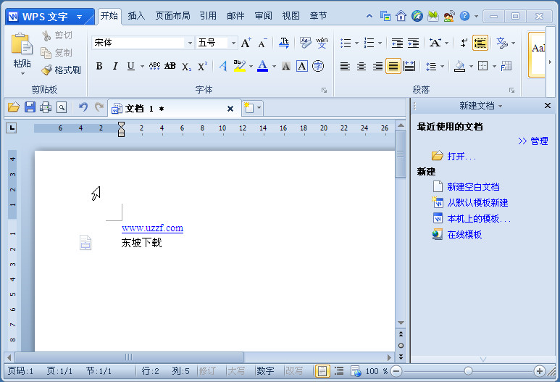Click the text effects stylized A icon

click(223, 66)
